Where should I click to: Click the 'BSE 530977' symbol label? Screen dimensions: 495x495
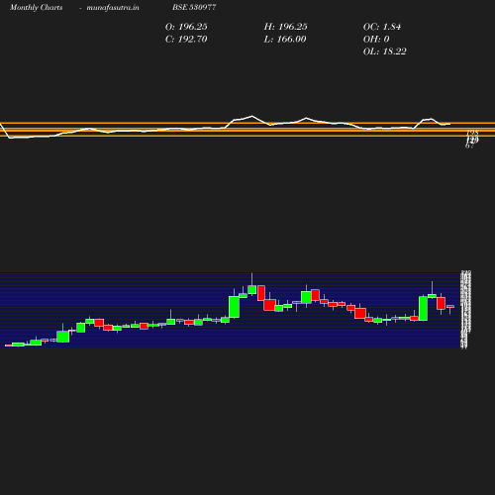(194, 7)
